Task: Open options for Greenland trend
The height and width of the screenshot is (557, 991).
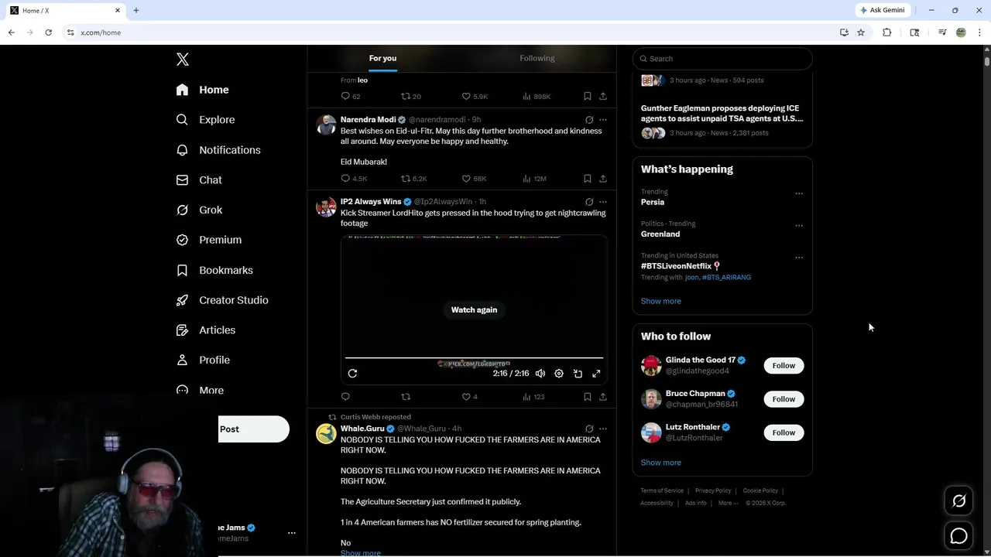Action: coord(799,226)
